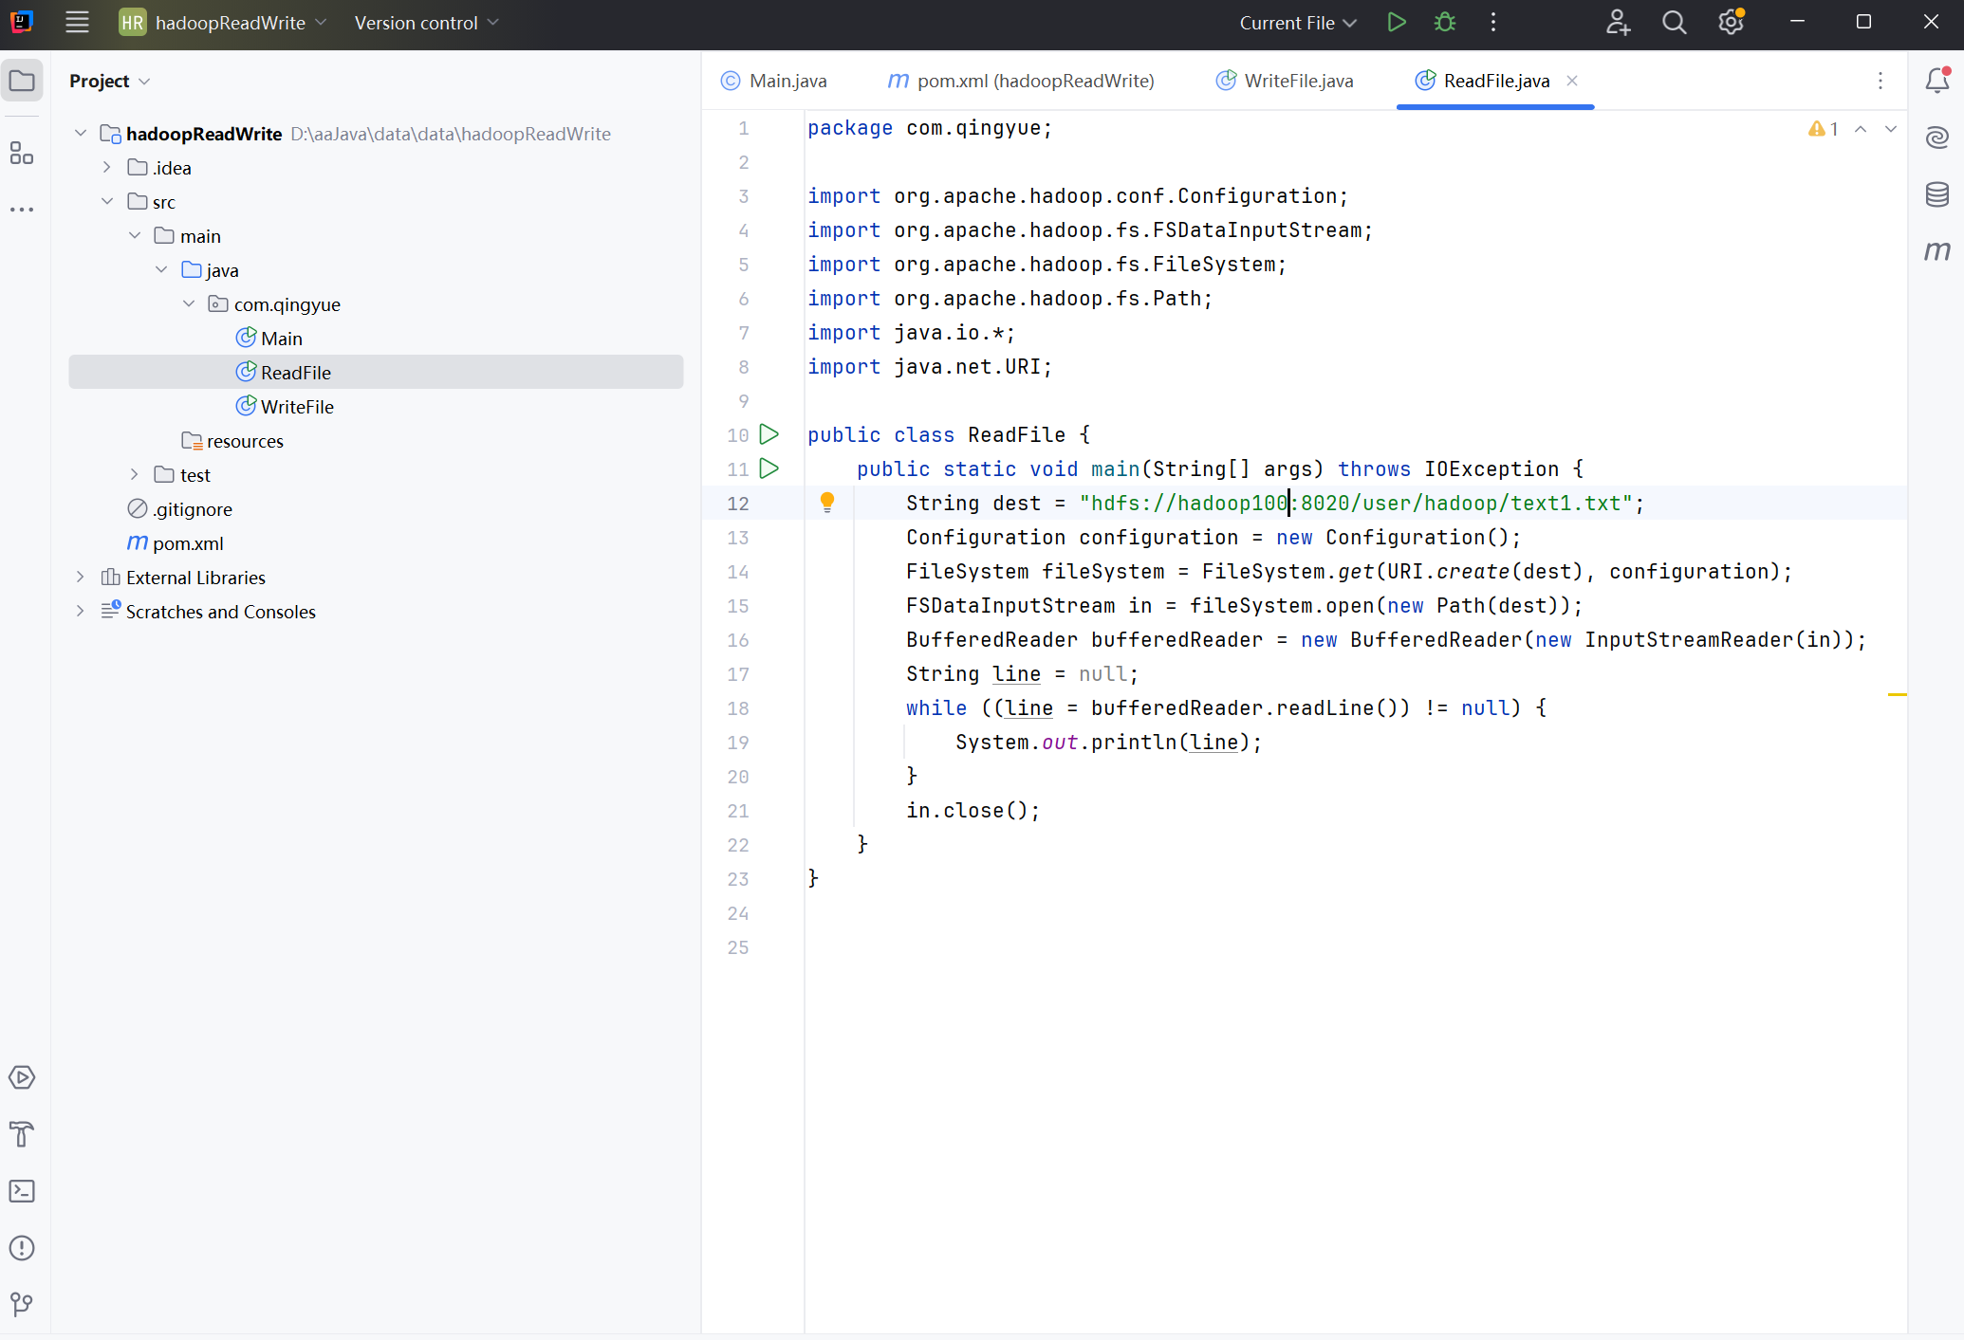1964x1340 pixels.
Task: Run the current file with the green play button
Action: pyautogui.click(x=1396, y=22)
